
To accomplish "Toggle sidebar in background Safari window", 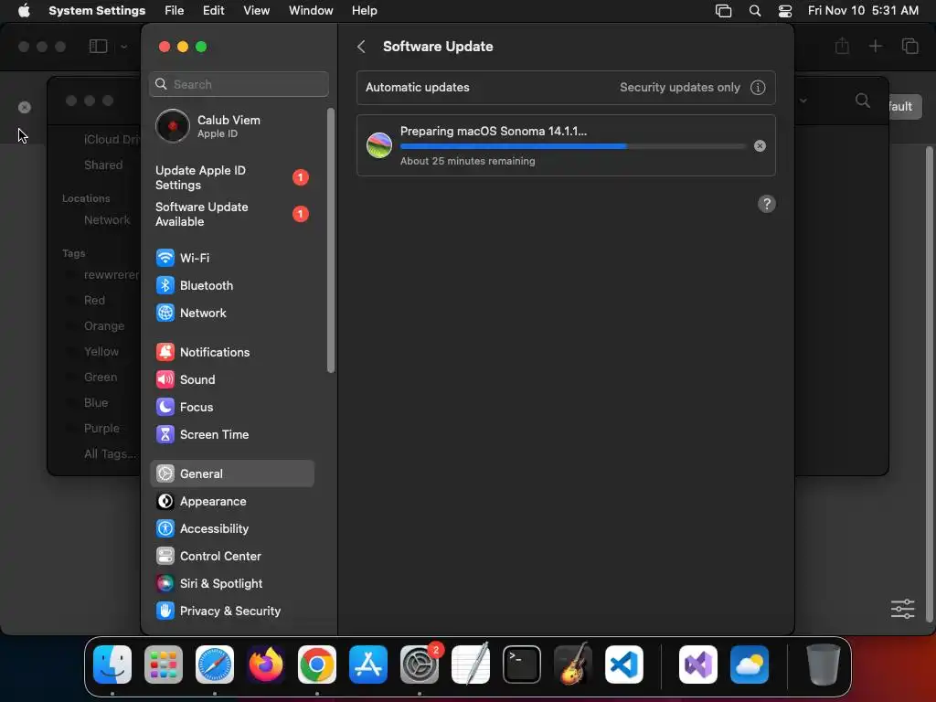I will [x=99, y=47].
